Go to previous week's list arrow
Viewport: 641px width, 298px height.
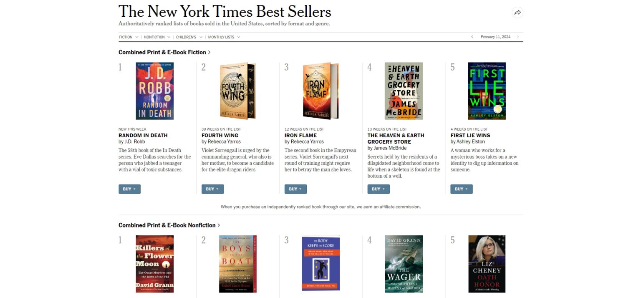point(472,37)
